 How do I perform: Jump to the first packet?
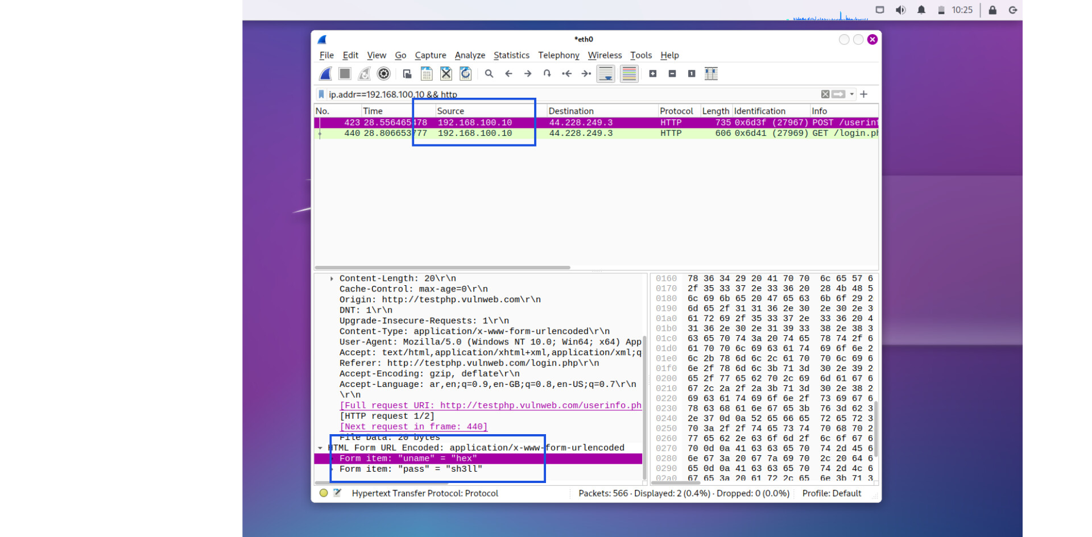tap(566, 74)
